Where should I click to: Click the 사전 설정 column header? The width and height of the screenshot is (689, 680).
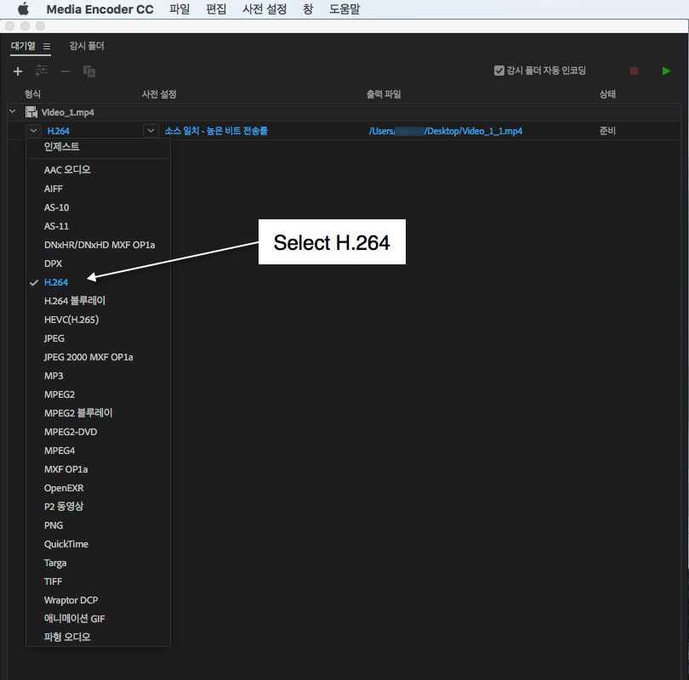(x=159, y=94)
